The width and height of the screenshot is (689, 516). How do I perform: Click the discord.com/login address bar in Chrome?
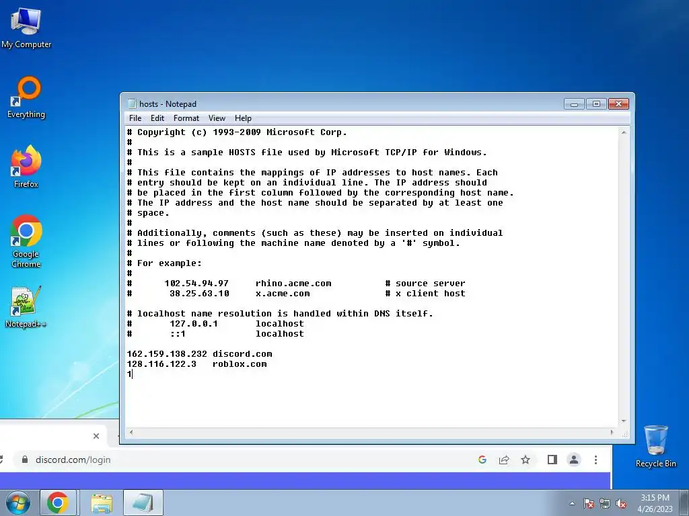point(246,460)
